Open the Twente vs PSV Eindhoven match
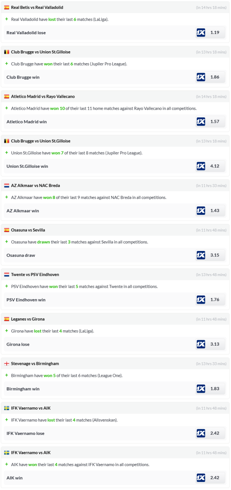The image size is (231, 490). (35, 275)
